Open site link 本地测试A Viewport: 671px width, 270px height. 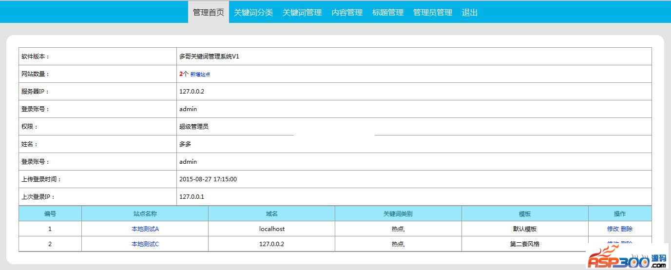tap(145, 229)
